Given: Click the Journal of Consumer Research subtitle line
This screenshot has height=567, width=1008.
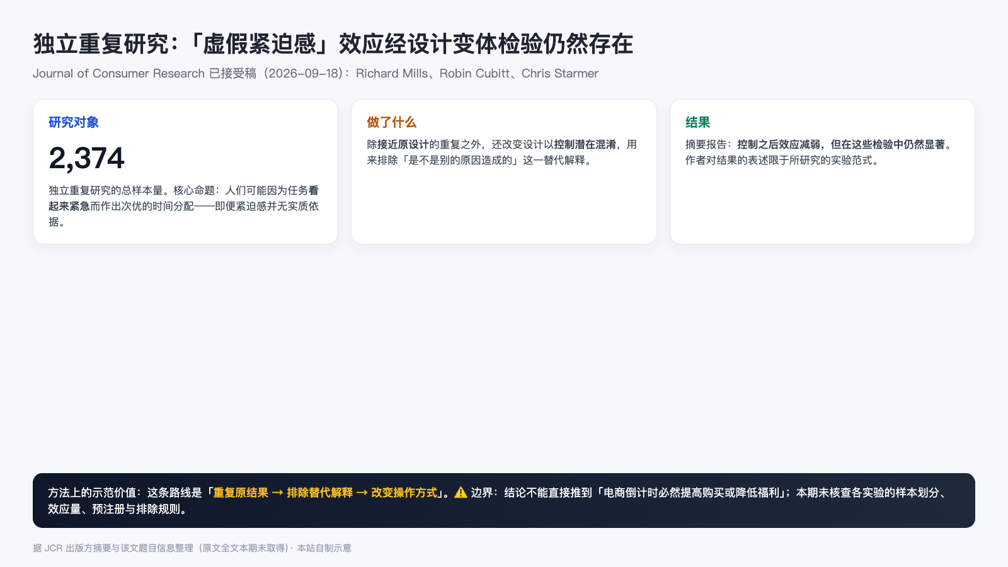Looking at the screenshot, I should [x=316, y=73].
